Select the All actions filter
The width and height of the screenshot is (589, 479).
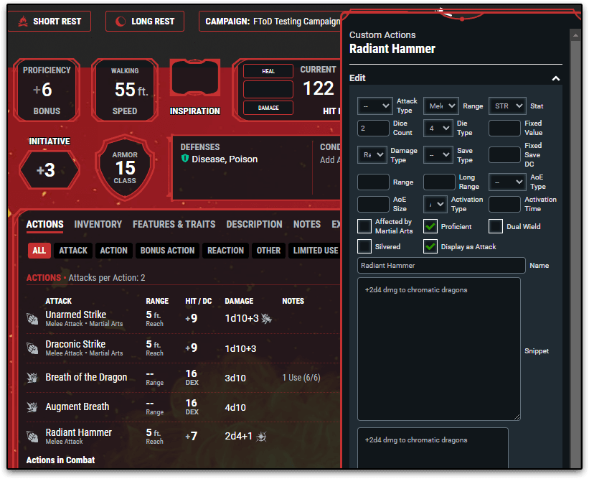(x=39, y=251)
